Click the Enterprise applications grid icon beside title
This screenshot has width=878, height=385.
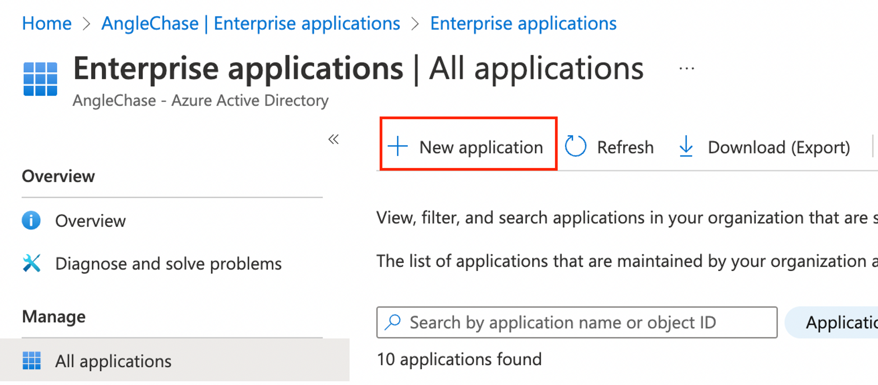point(40,79)
